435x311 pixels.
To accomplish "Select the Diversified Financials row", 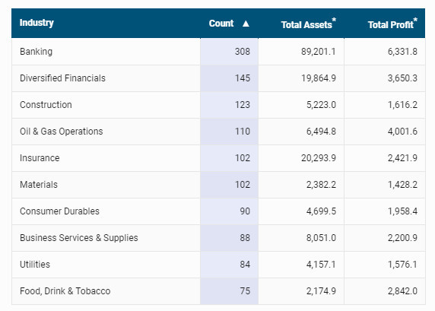I will coord(218,78).
